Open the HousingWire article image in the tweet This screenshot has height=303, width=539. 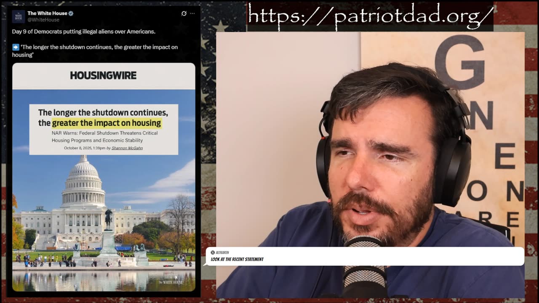click(104, 177)
